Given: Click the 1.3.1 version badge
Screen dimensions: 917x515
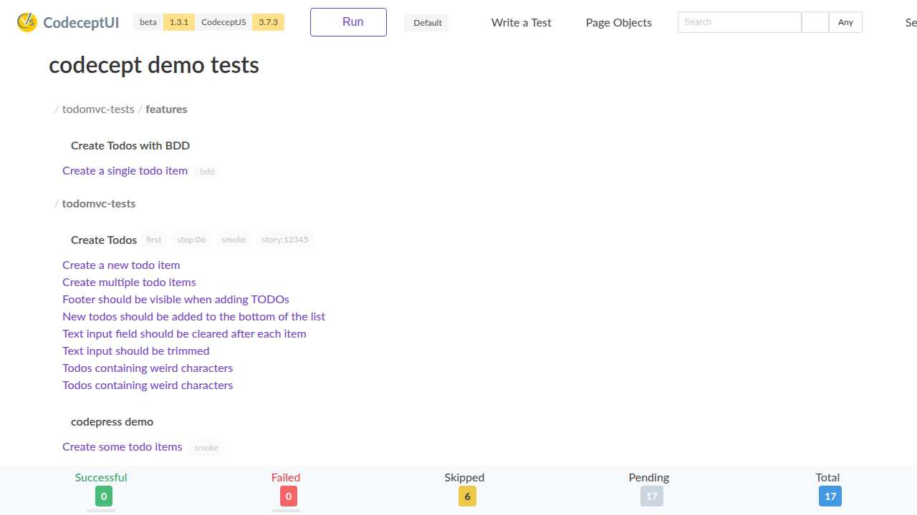Looking at the screenshot, I should (x=178, y=22).
